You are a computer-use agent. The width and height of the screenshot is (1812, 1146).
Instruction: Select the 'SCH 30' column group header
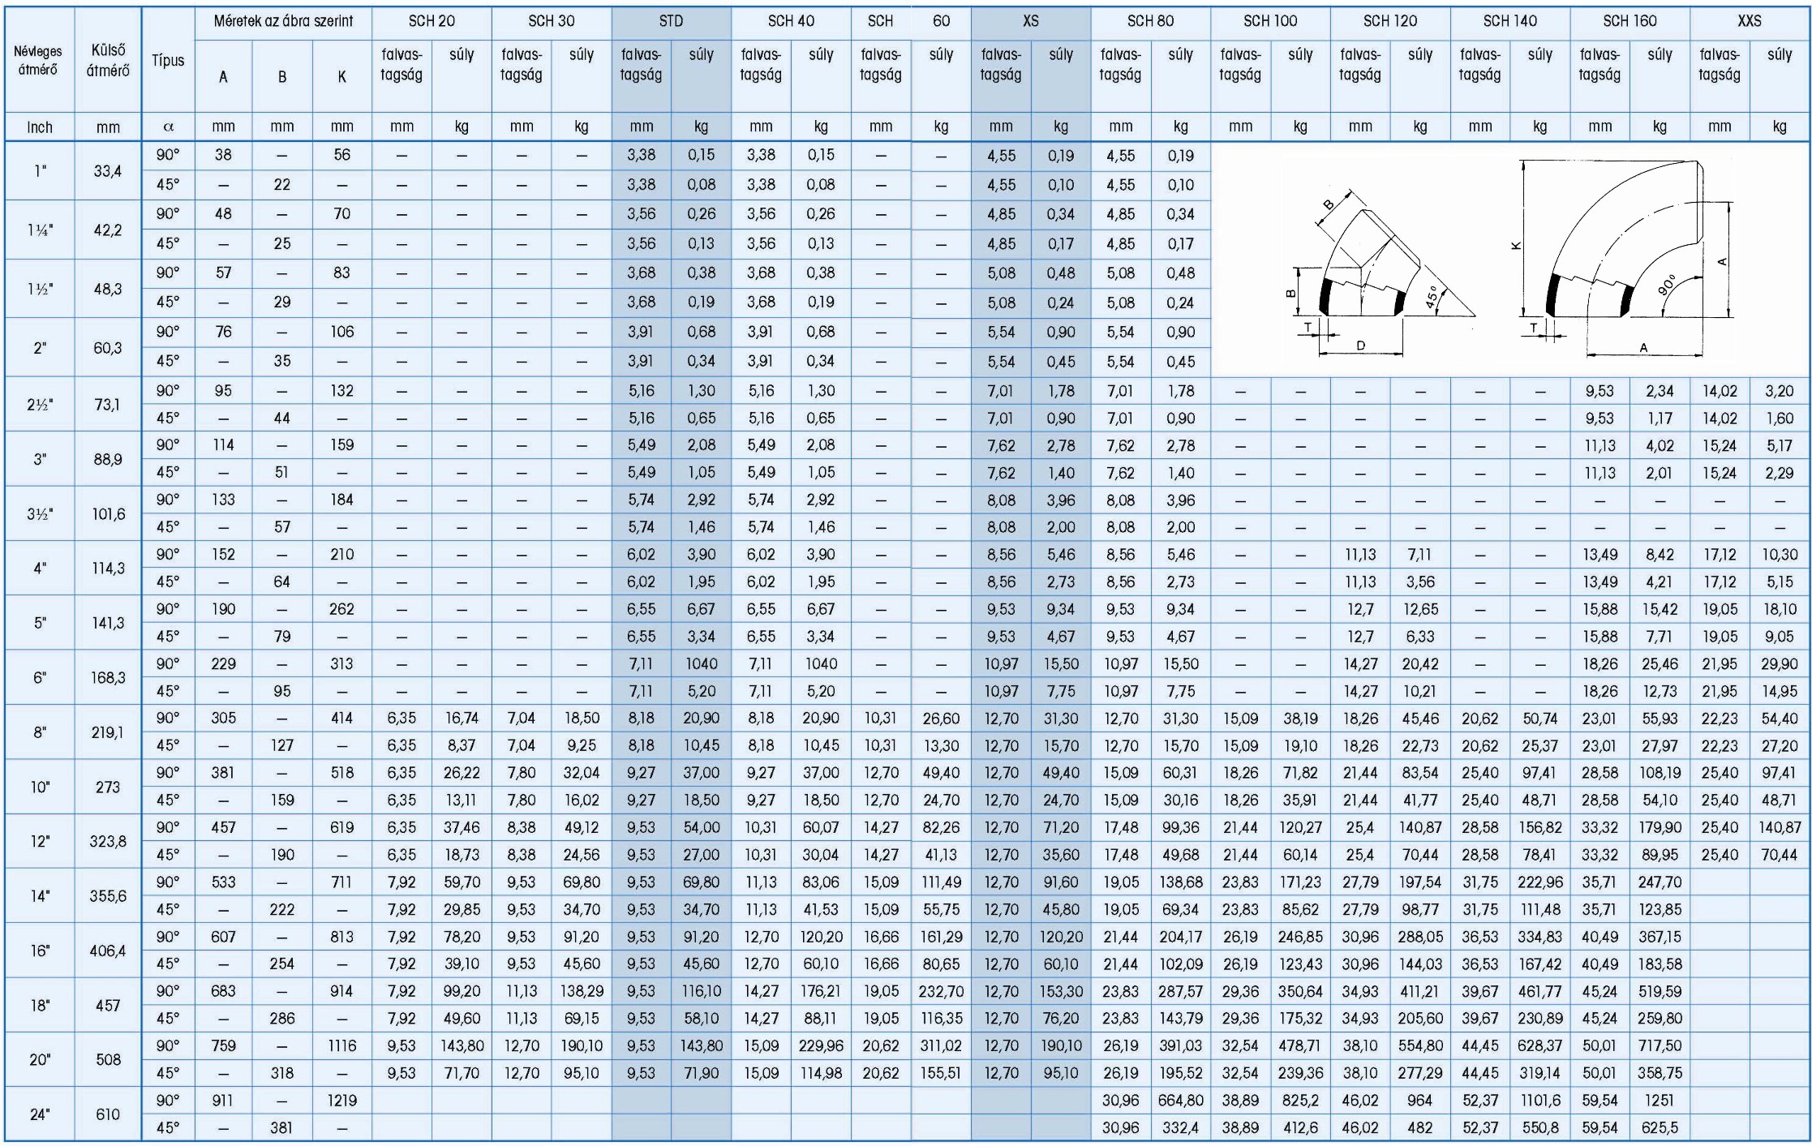click(552, 22)
